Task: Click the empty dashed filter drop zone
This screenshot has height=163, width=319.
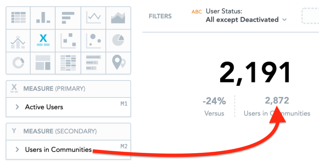Action: click(310, 16)
